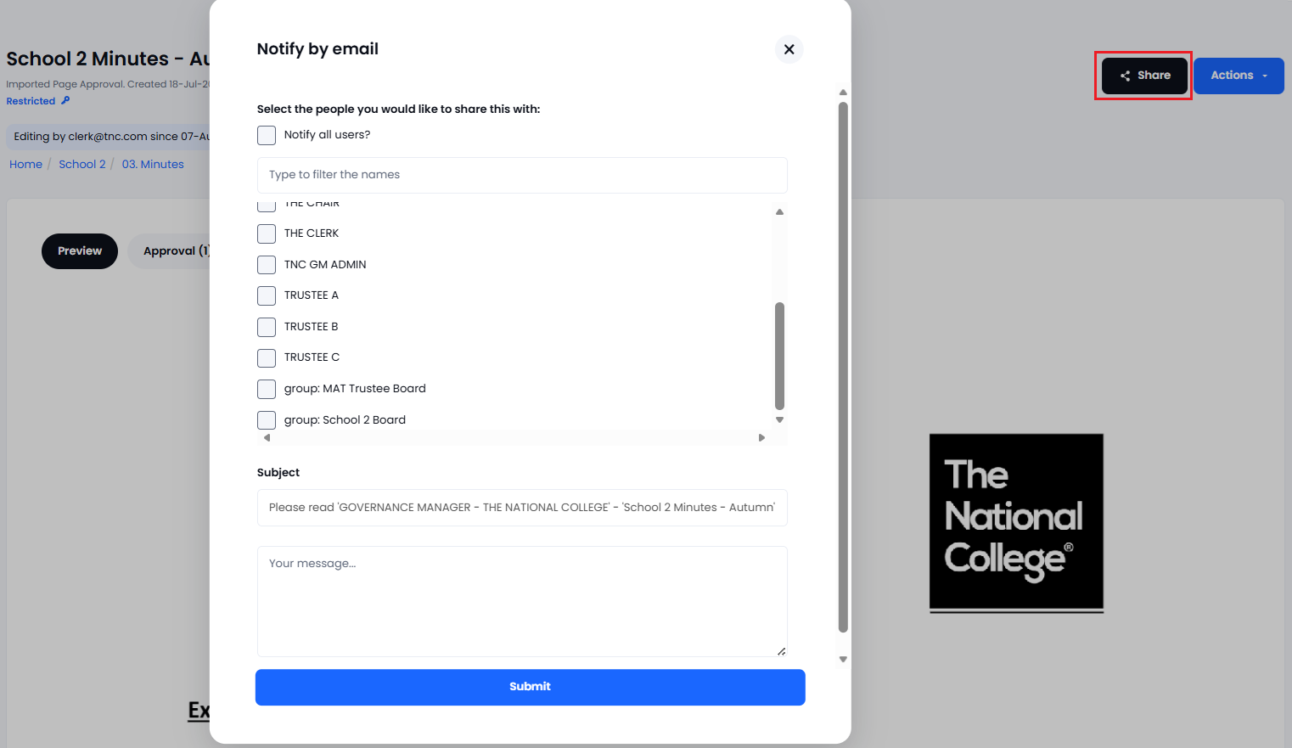1292x748 pixels.
Task: Check group: MAT Trustee Board
Action: pos(267,389)
